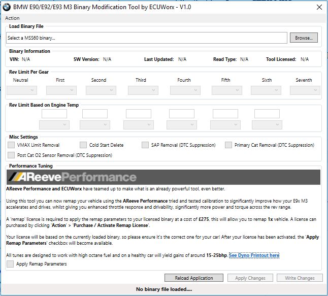
Task: Toggle Cold Start Delete checkbox
Action: (x=83, y=145)
